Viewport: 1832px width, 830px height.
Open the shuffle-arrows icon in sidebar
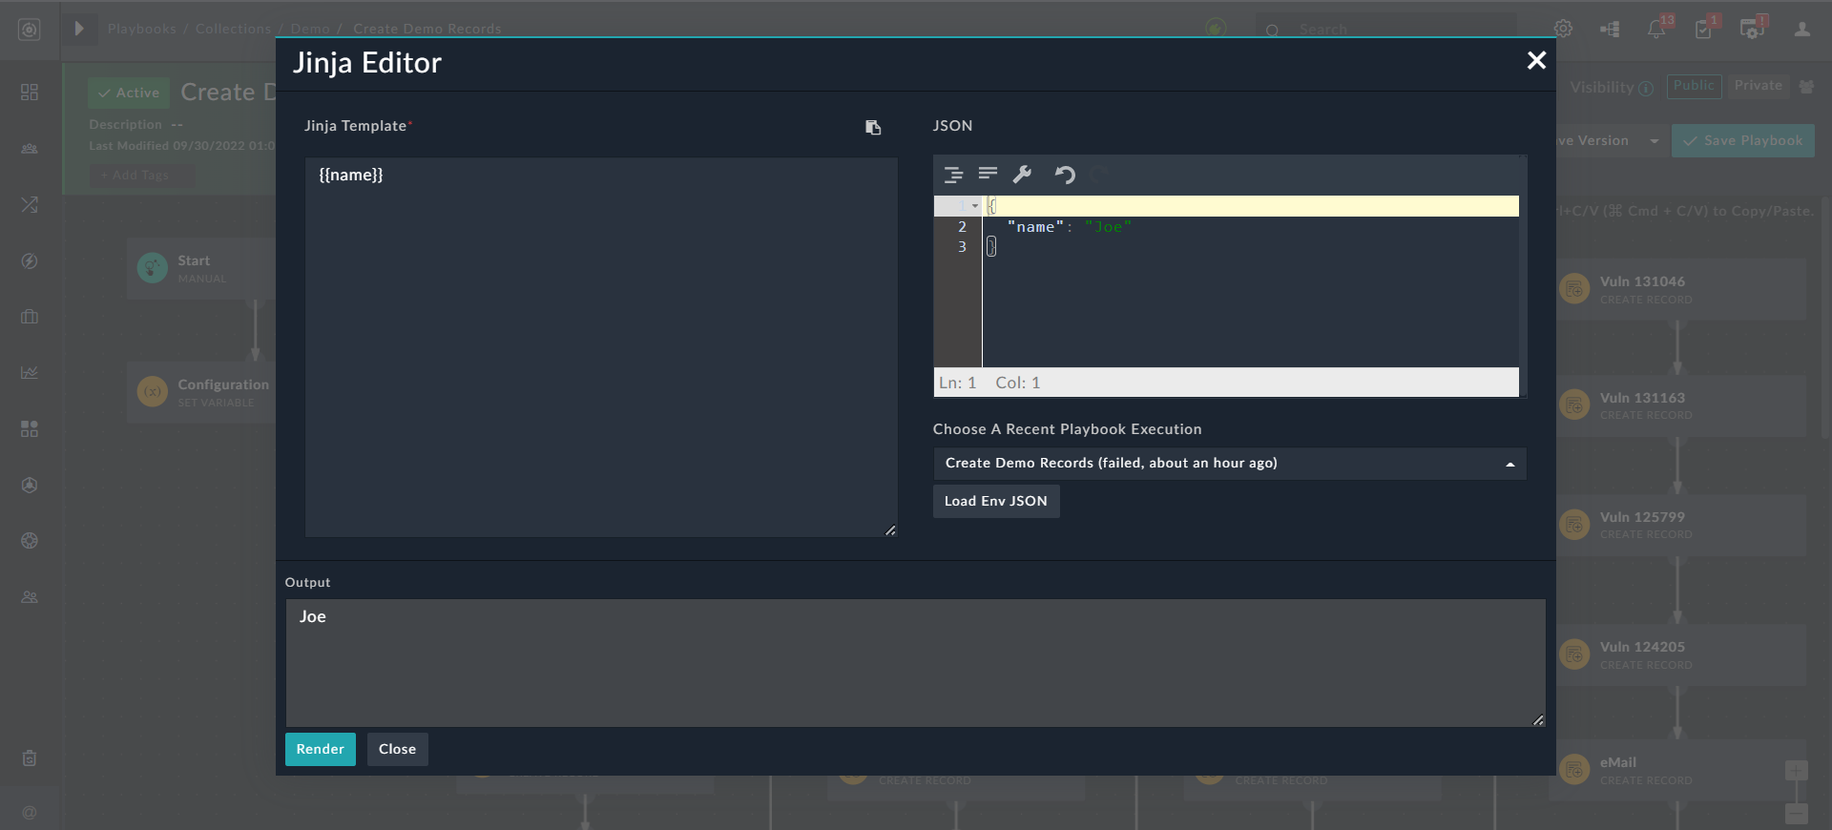30,204
